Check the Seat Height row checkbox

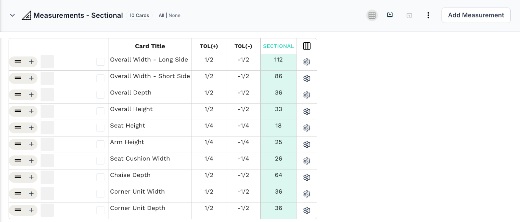coord(100,128)
